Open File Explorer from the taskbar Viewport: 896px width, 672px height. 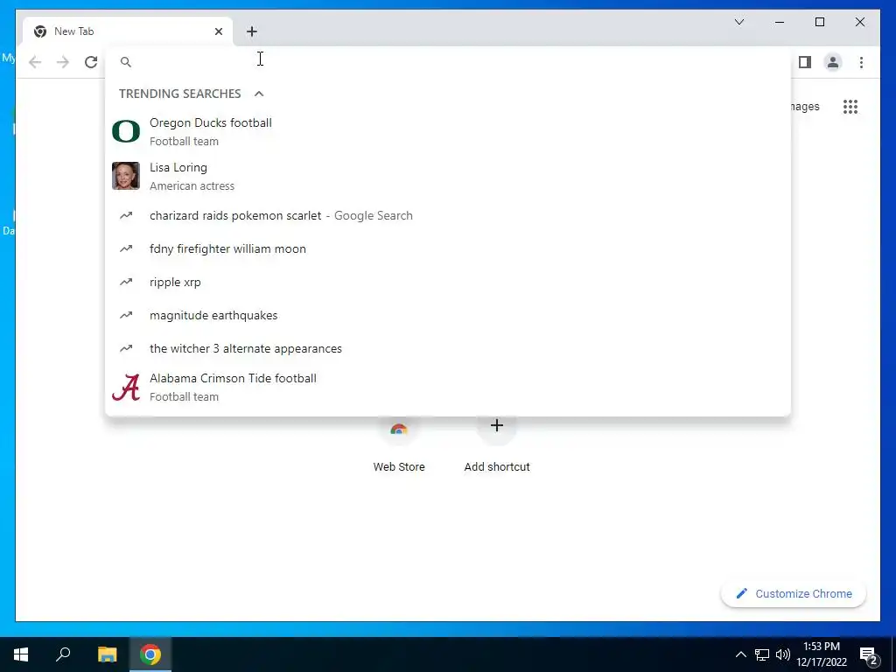[107, 654]
